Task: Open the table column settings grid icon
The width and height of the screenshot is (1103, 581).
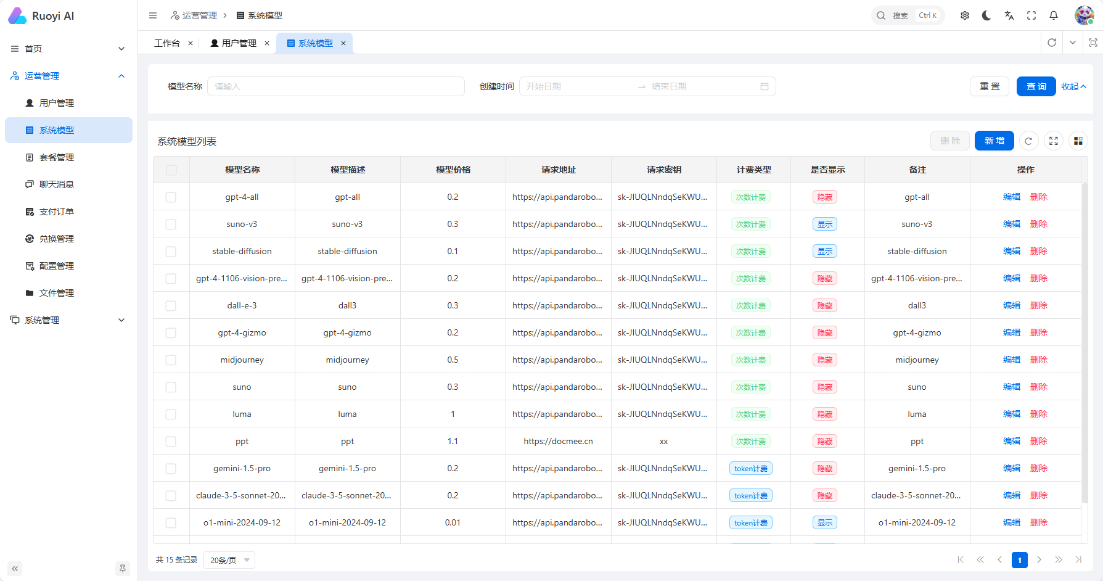Action: click(1078, 141)
